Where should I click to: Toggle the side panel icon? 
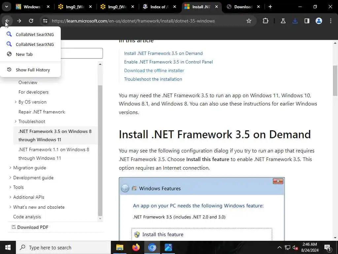pyautogui.click(x=307, y=21)
